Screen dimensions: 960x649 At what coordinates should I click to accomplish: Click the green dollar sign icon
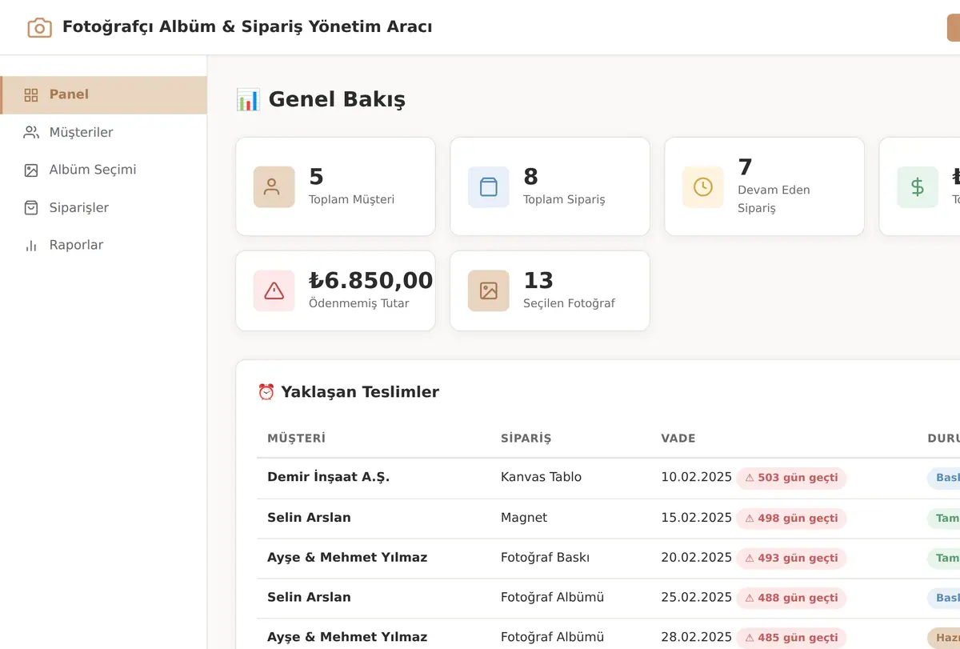(918, 187)
